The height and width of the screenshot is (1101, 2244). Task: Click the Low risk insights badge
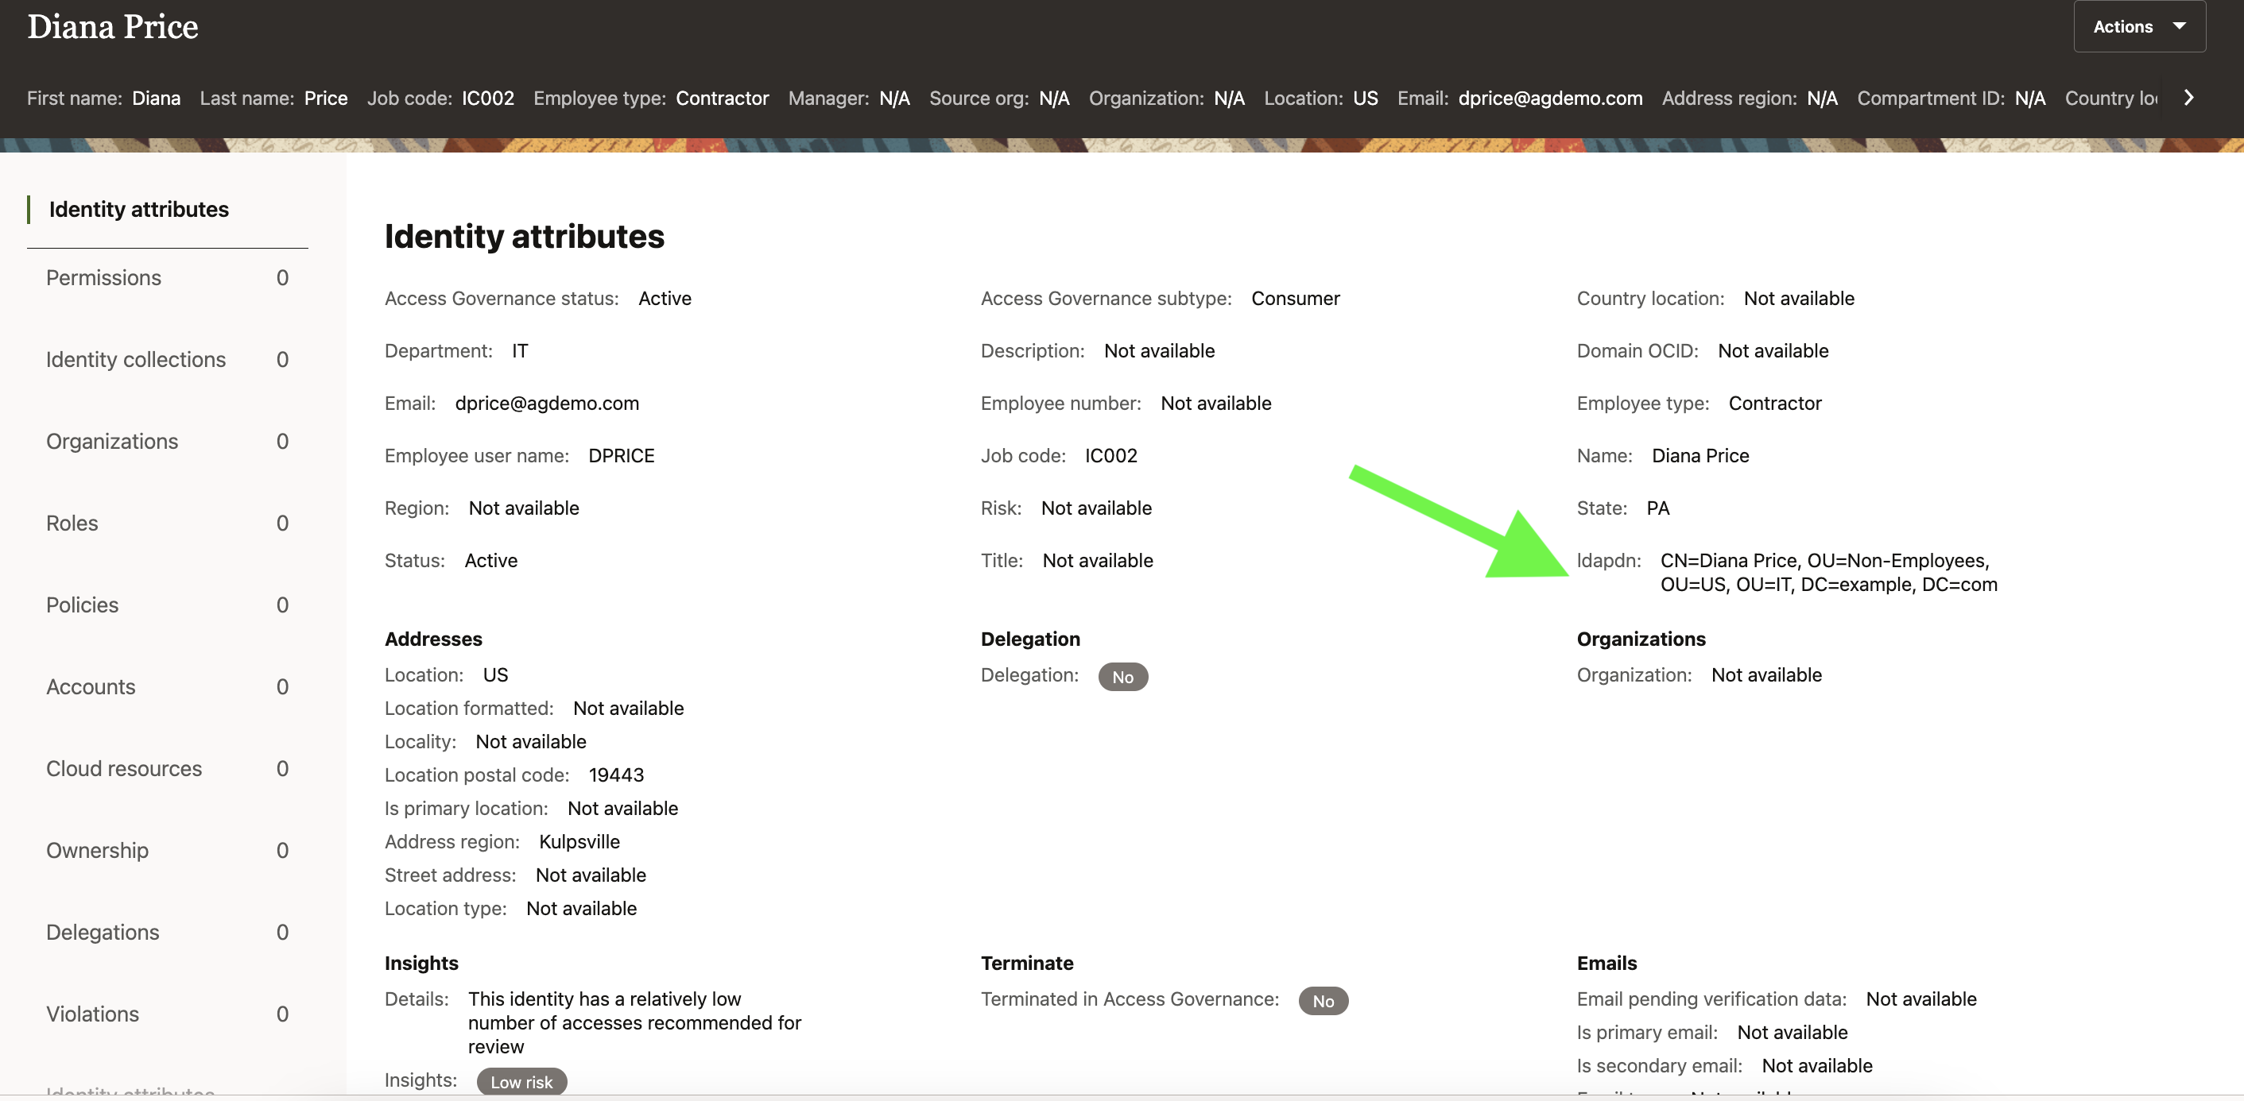pyautogui.click(x=521, y=1082)
